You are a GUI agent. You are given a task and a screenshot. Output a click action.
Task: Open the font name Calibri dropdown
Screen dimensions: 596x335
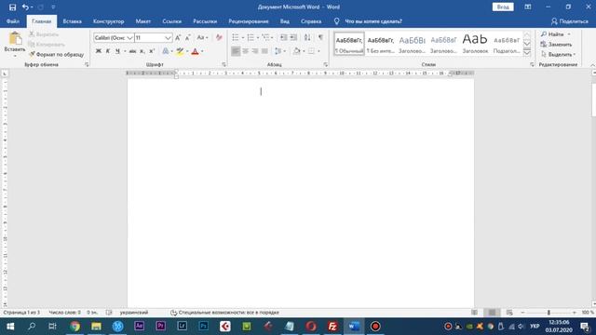129,37
